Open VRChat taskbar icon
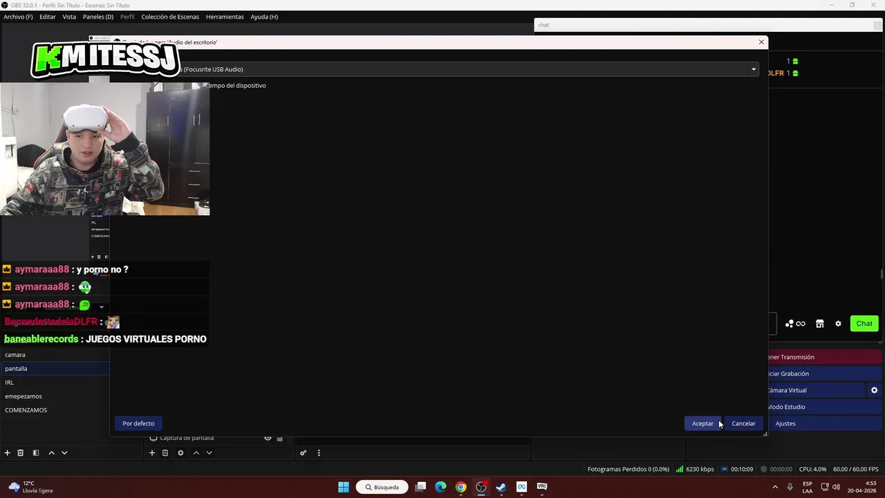The width and height of the screenshot is (885, 498). pyautogui.click(x=542, y=487)
